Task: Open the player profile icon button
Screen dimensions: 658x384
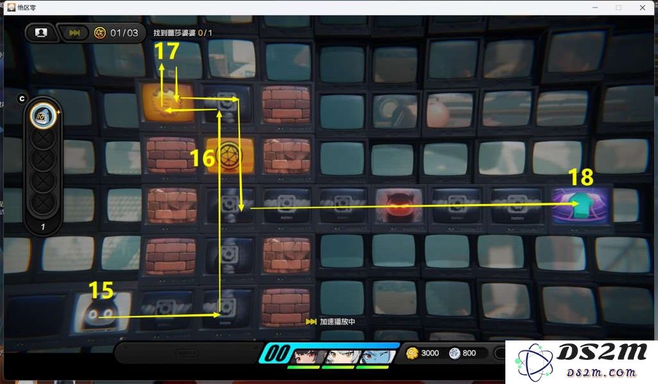Action: [40, 33]
